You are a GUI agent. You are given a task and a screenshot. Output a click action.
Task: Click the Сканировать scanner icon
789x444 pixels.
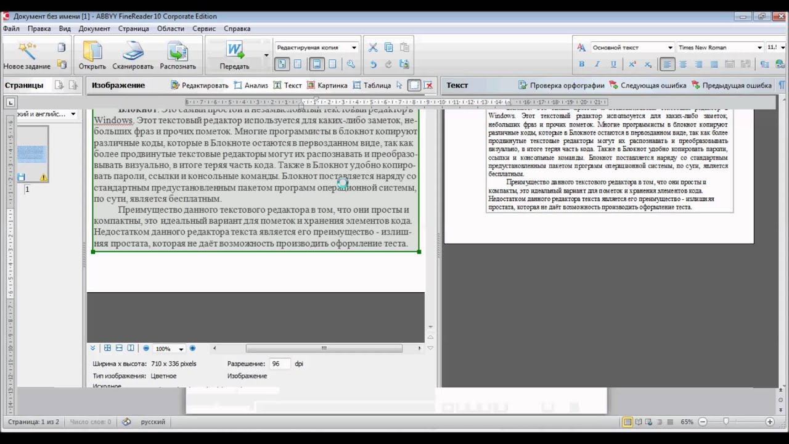point(133,51)
